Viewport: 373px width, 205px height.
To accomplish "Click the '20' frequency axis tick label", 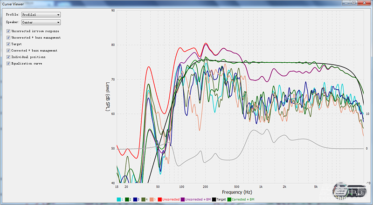I will coord(126,187).
